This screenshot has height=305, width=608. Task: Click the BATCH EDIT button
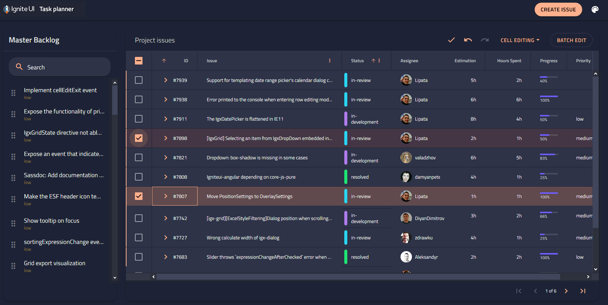(x=572, y=40)
